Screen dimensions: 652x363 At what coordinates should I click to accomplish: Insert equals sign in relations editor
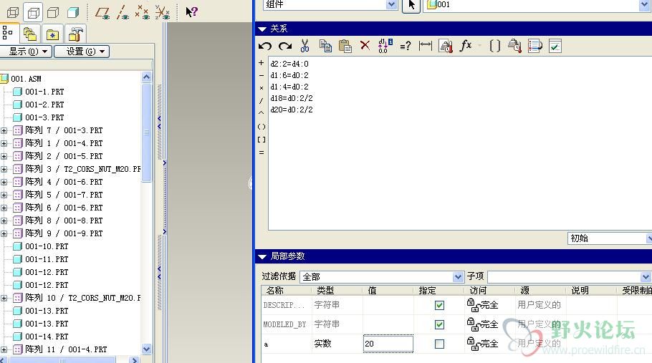point(261,153)
